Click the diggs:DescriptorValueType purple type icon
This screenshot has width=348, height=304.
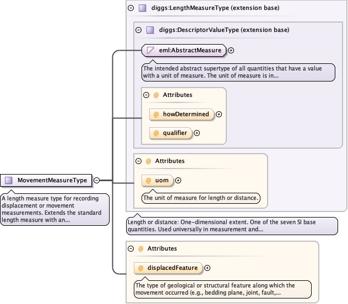(x=150, y=30)
